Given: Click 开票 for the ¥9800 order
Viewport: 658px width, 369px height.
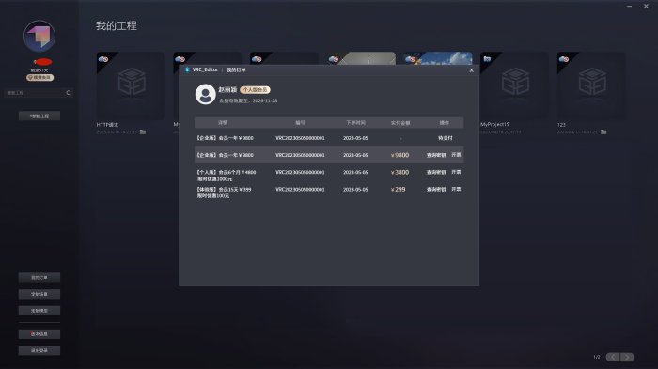Looking at the screenshot, I should click(x=456, y=155).
